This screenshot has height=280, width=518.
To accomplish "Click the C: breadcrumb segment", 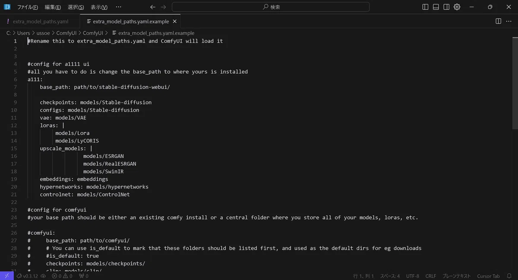I will [8, 33].
